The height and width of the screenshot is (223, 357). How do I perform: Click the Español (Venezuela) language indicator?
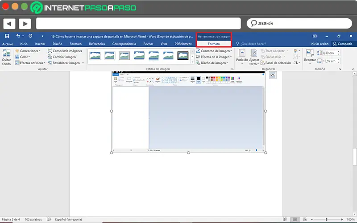tap(68, 219)
